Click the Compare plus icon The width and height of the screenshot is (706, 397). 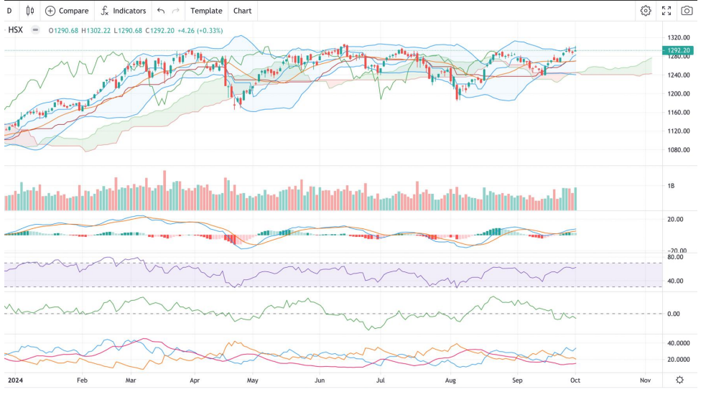click(x=50, y=11)
